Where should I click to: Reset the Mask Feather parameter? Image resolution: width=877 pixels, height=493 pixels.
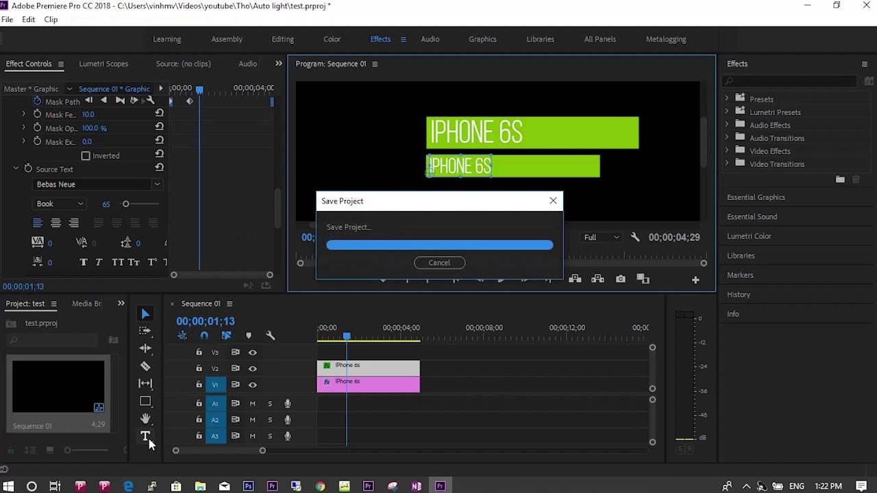pyautogui.click(x=159, y=114)
